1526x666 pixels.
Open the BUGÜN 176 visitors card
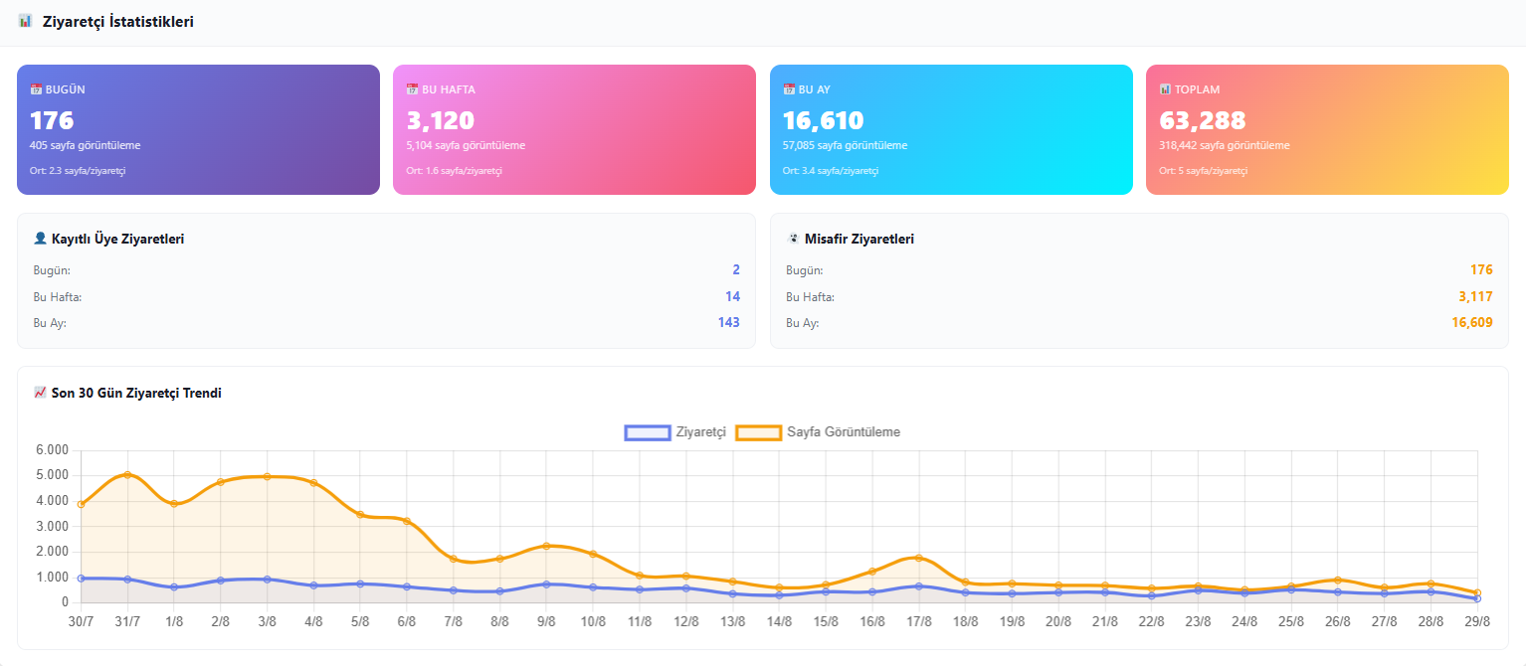[198, 130]
